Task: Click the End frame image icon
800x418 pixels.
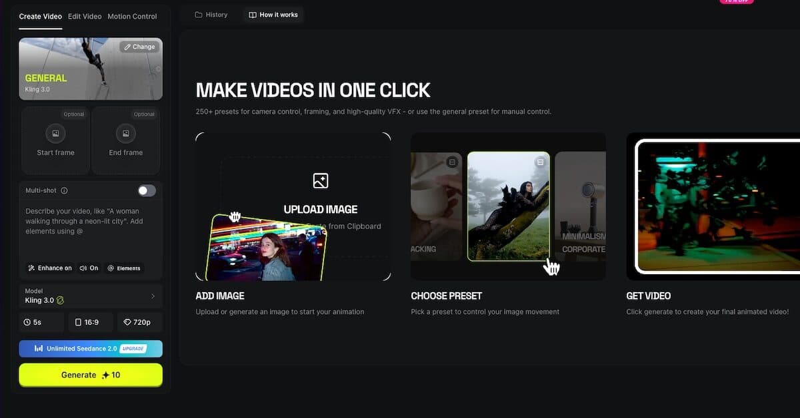Action: tap(126, 134)
